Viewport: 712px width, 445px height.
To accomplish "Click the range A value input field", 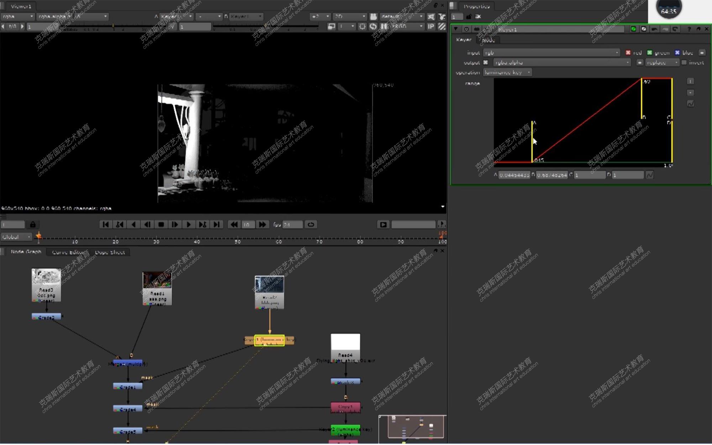I will tap(514, 175).
